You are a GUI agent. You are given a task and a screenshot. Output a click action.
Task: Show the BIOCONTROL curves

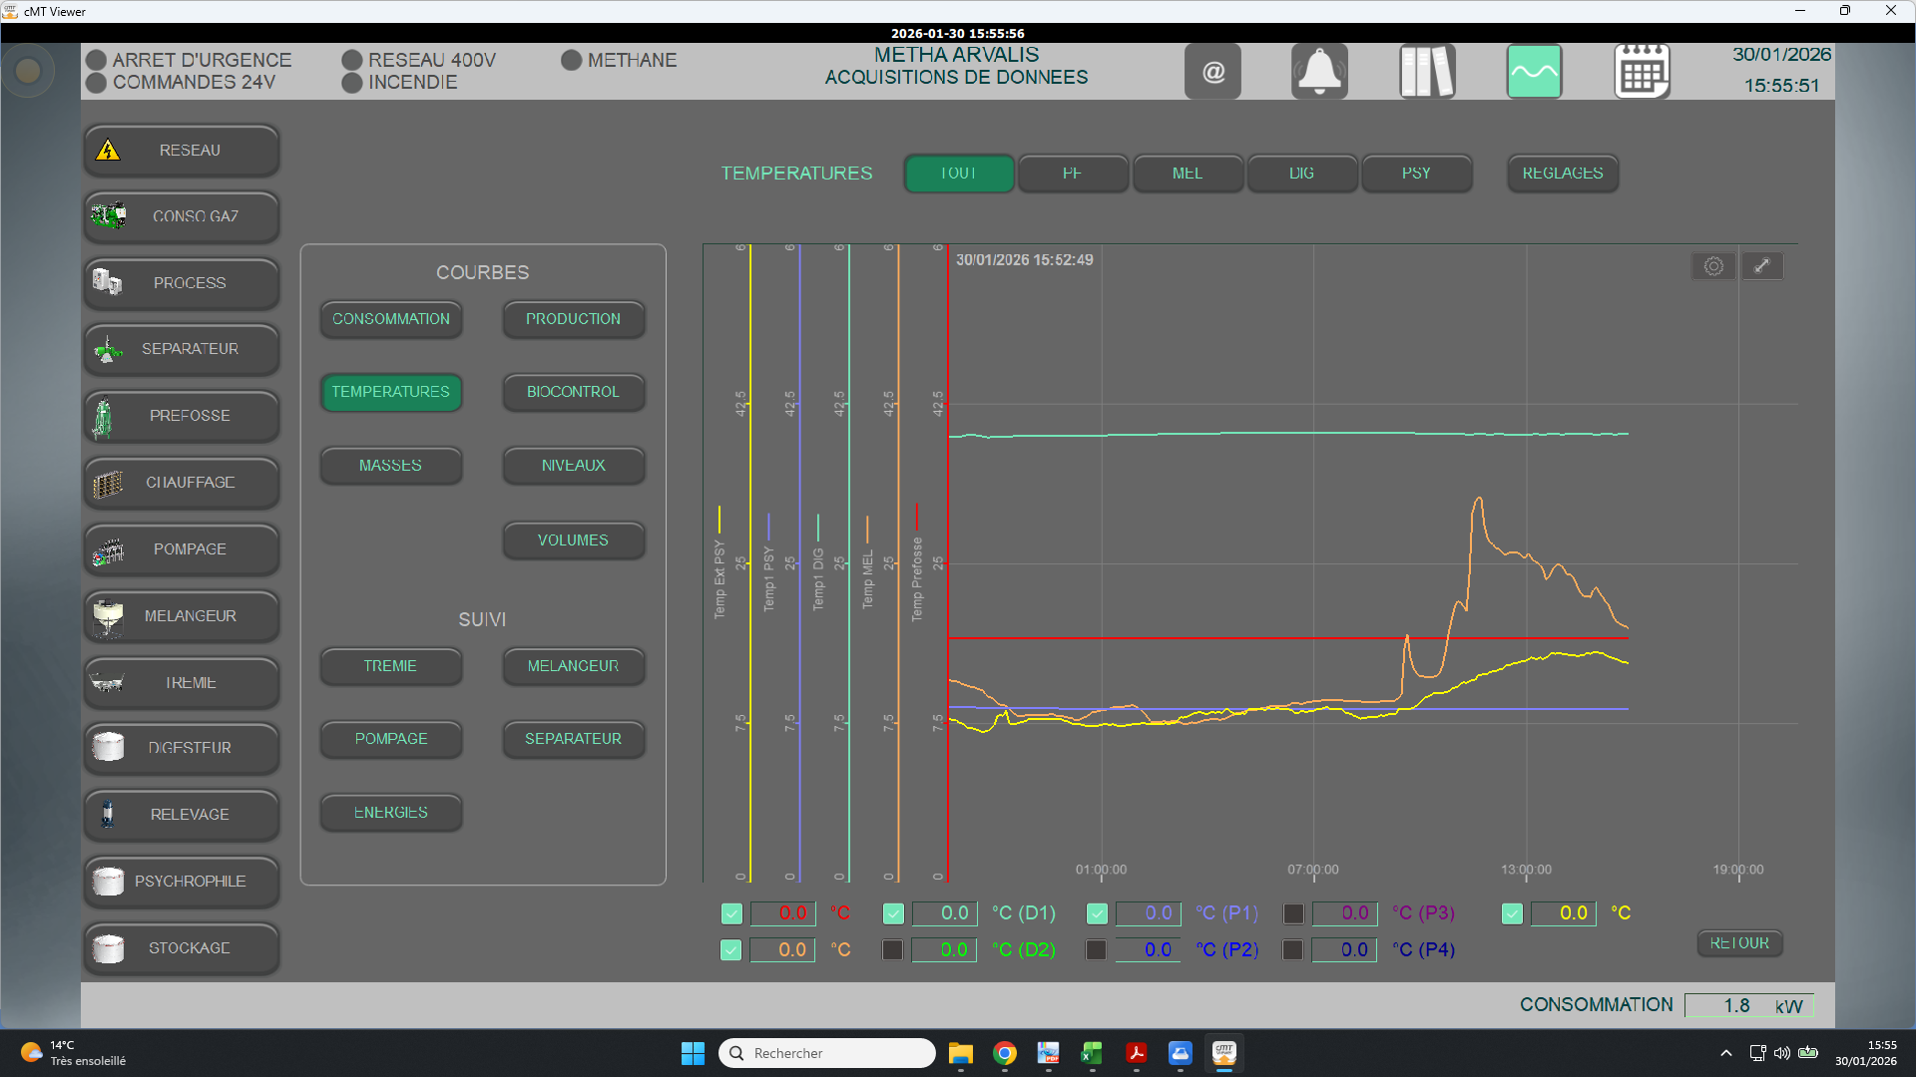point(573,392)
